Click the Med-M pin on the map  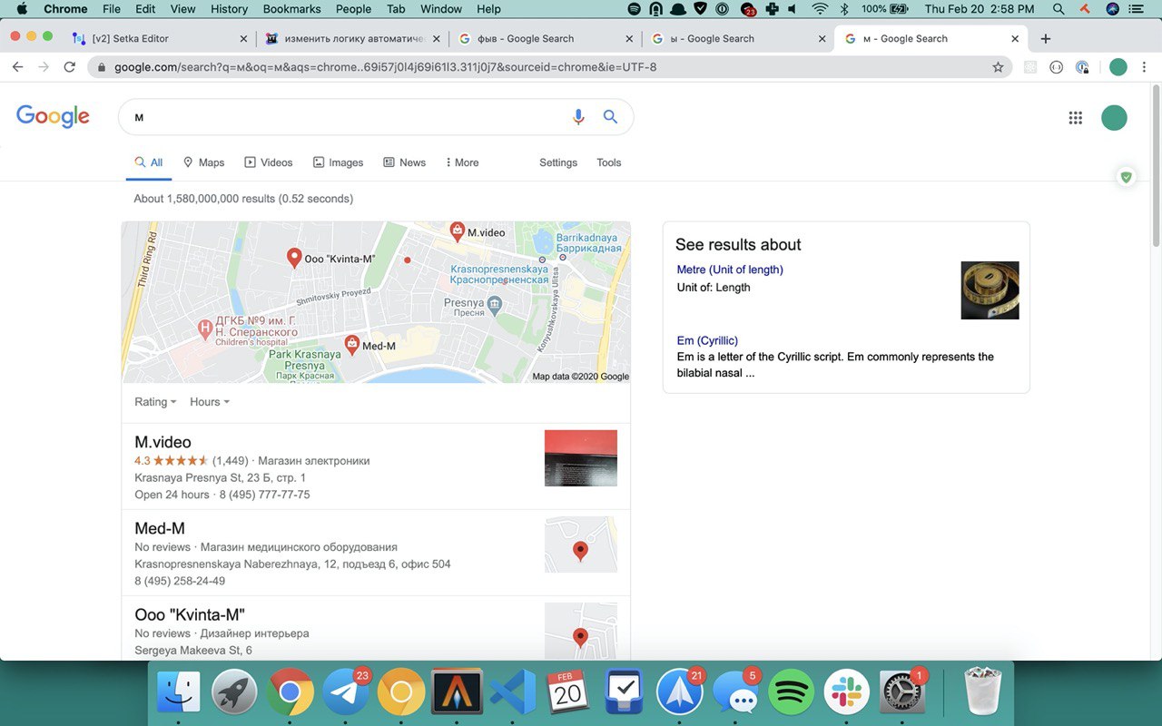pyautogui.click(x=351, y=345)
